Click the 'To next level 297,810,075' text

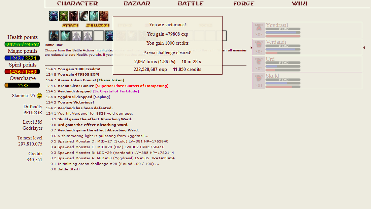click(x=30, y=141)
